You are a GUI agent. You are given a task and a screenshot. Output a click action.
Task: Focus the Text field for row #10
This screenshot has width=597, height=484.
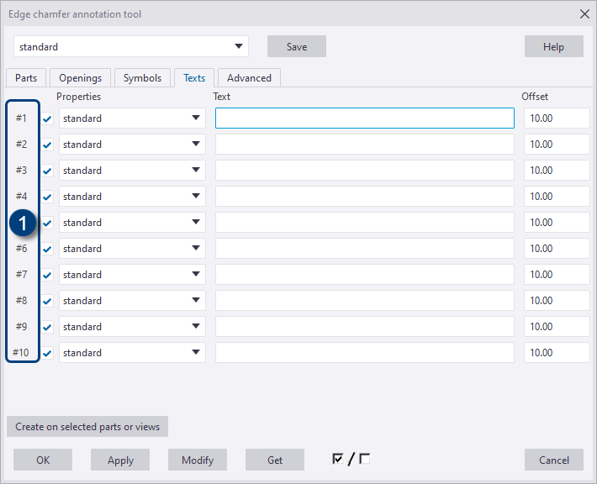(x=365, y=353)
